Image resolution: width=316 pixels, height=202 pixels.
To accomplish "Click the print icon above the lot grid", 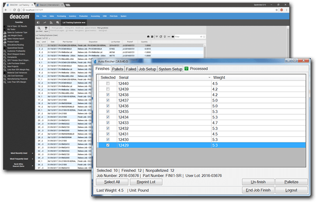I will click(148, 37).
